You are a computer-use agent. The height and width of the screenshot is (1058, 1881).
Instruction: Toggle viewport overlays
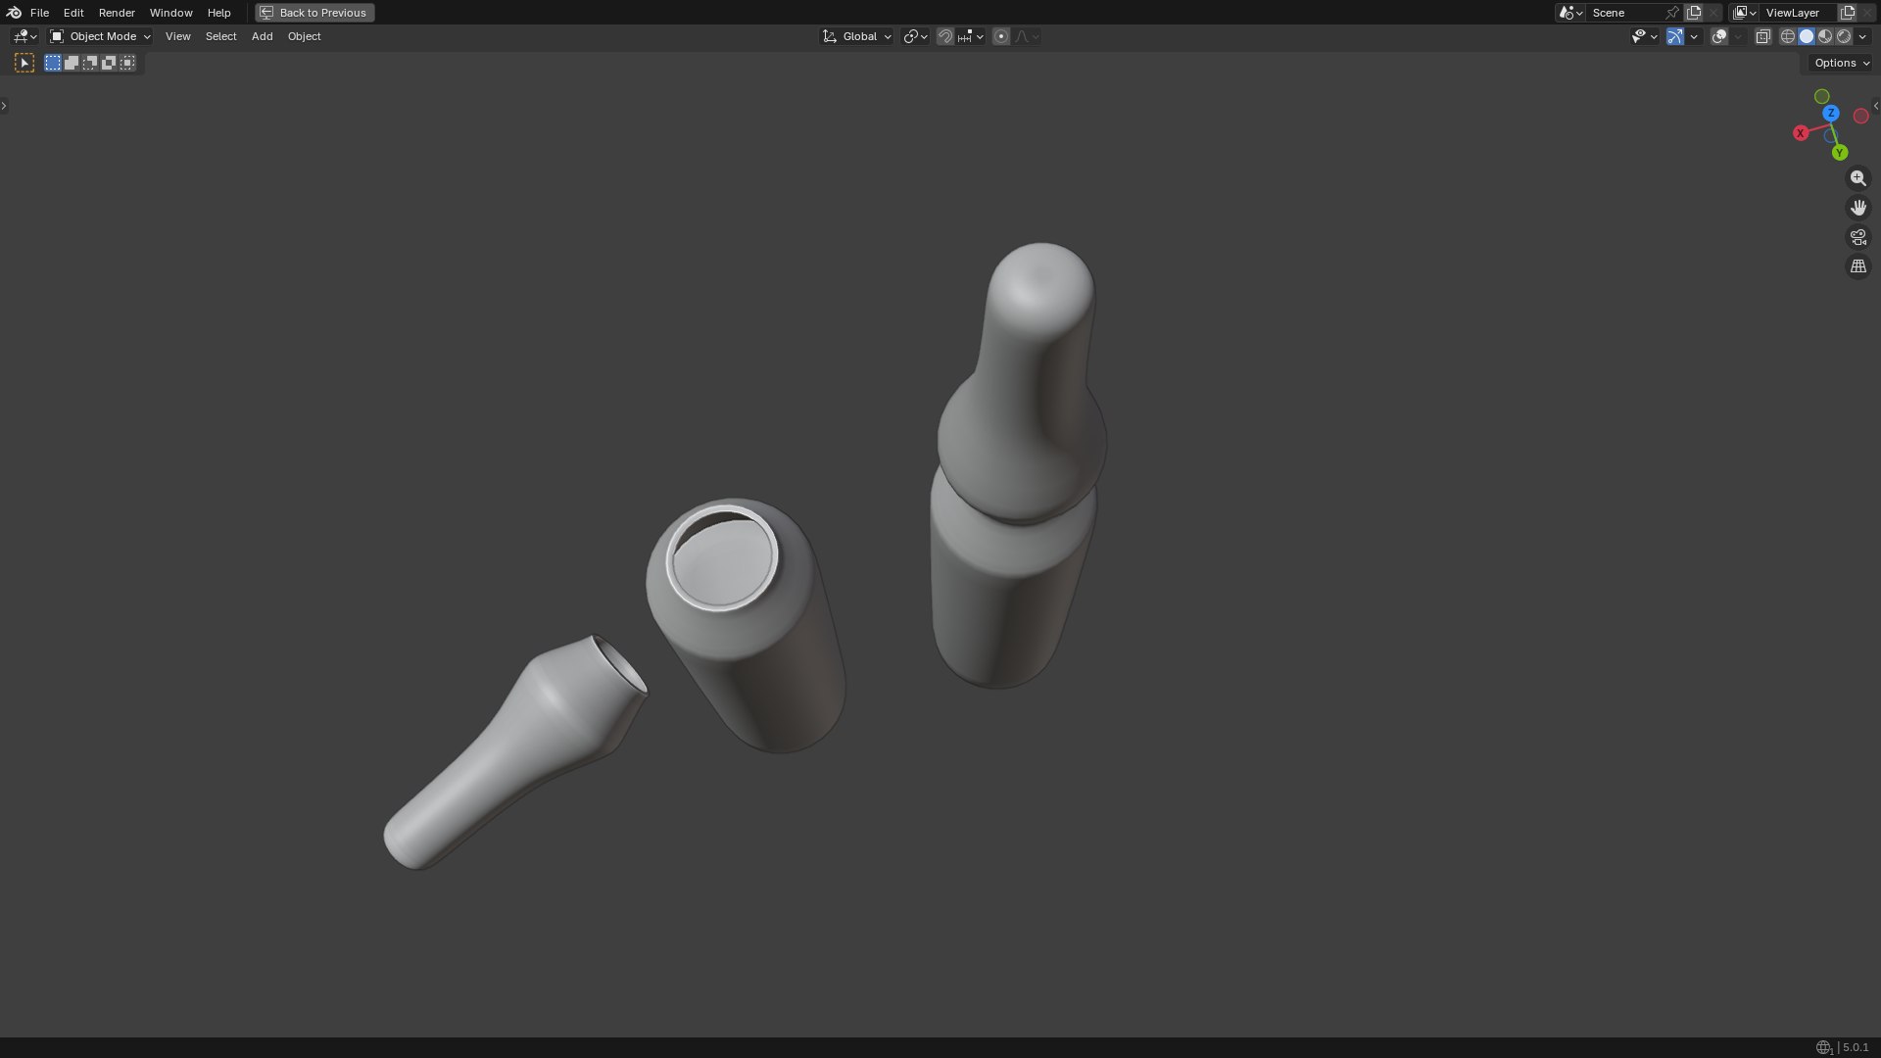1719,36
